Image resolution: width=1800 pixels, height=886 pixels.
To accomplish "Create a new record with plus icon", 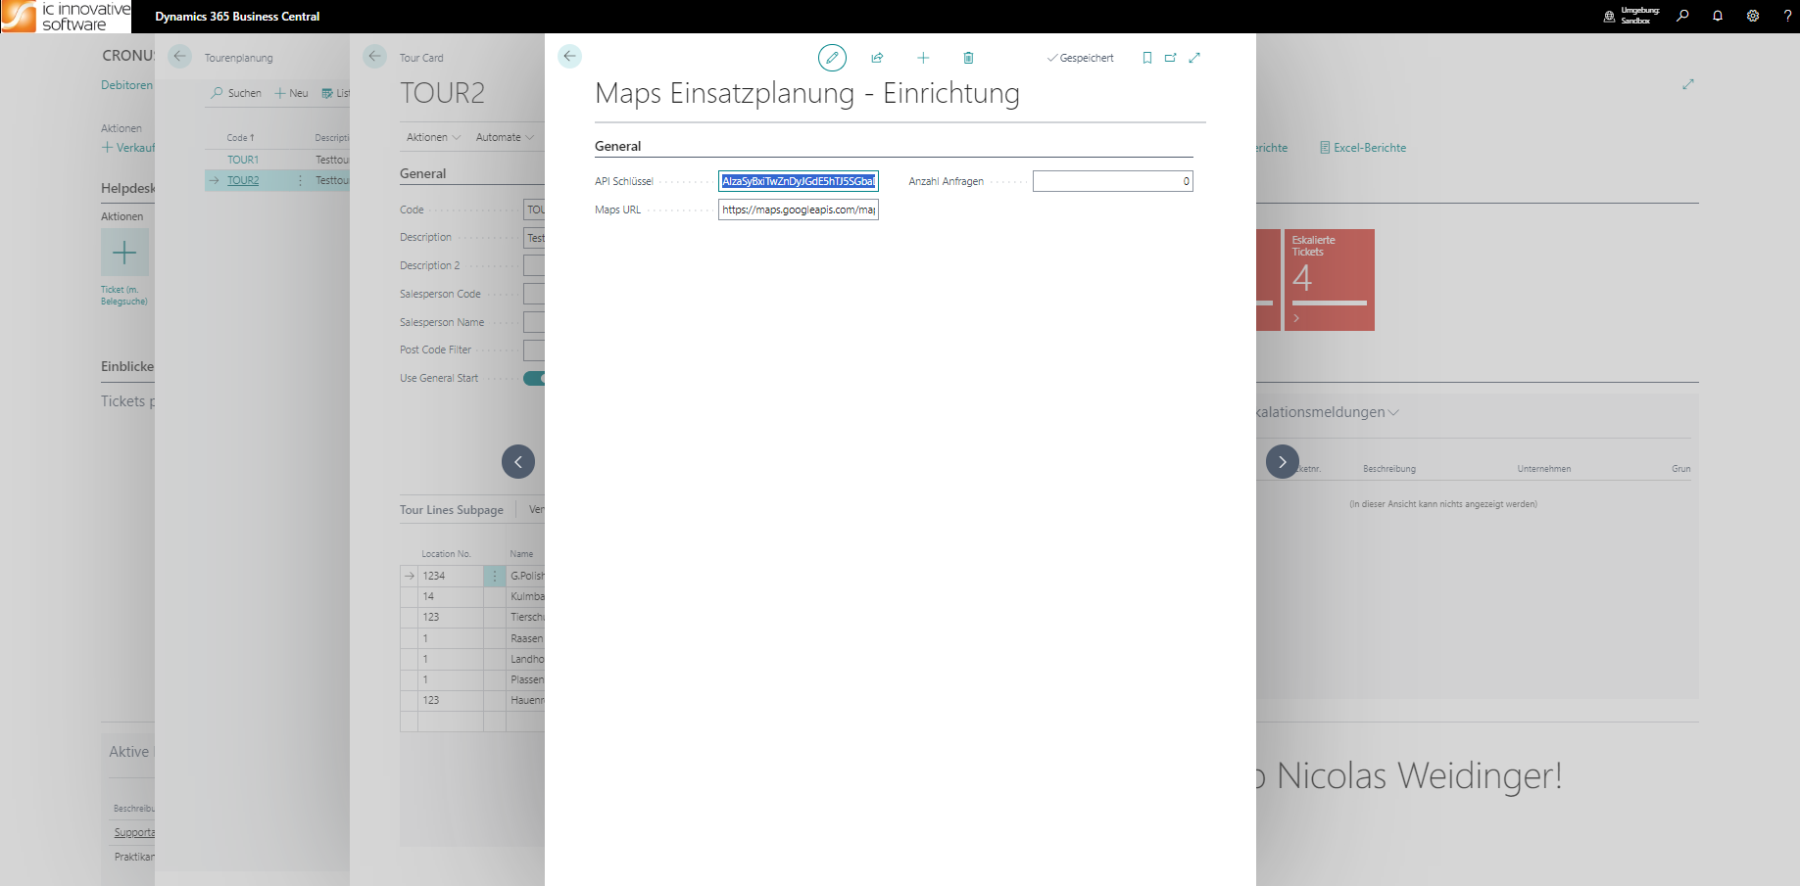I will (x=923, y=58).
